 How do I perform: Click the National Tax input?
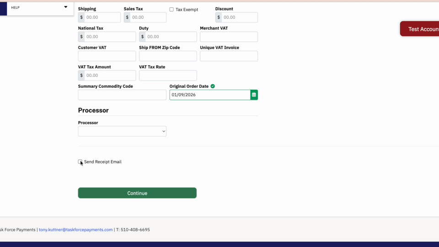[110, 37]
